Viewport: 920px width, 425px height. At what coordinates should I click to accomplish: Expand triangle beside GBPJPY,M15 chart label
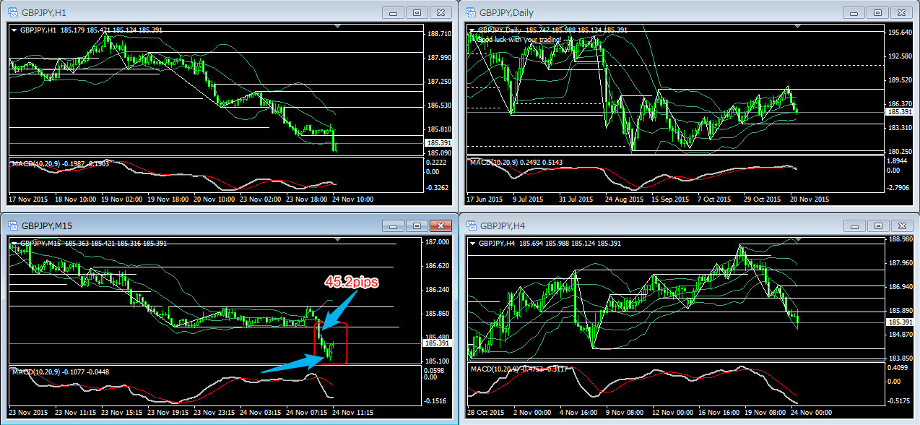(x=14, y=244)
